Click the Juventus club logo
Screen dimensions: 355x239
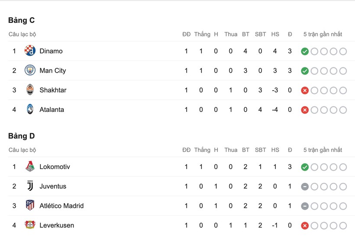pyautogui.click(x=30, y=186)
